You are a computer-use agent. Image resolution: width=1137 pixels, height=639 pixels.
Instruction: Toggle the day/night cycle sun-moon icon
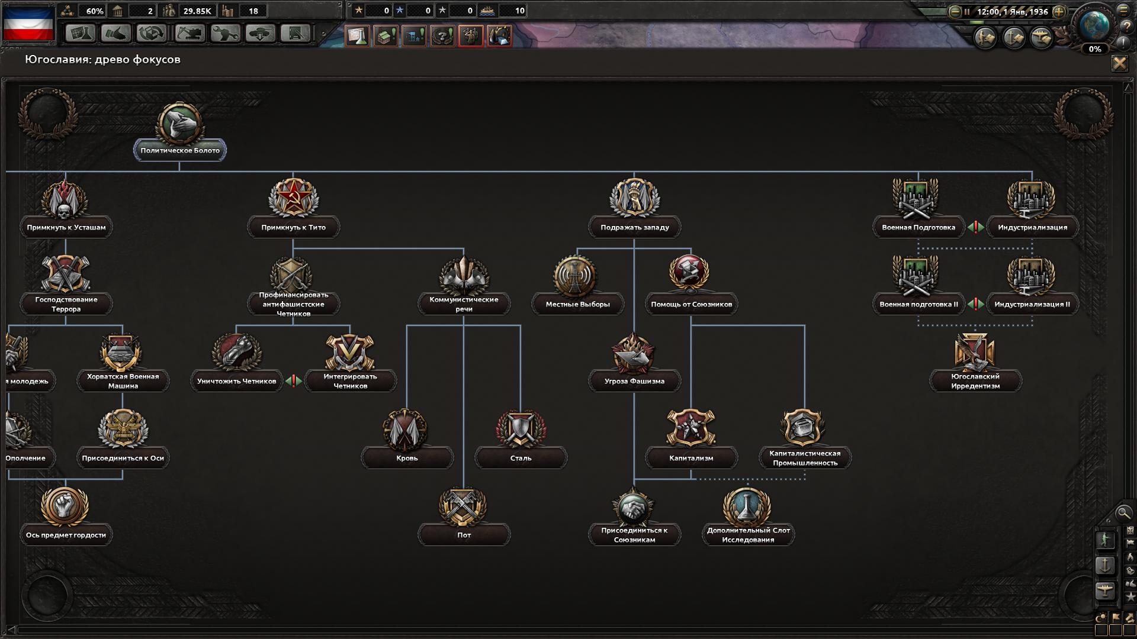(1101, 618)
